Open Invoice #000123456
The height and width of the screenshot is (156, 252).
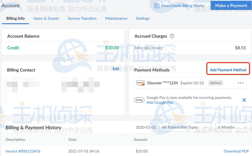[x=23, y=151]
